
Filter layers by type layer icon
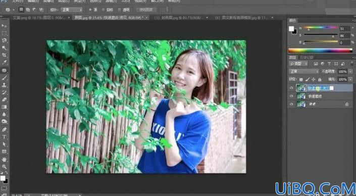click(x=329, y=64)
